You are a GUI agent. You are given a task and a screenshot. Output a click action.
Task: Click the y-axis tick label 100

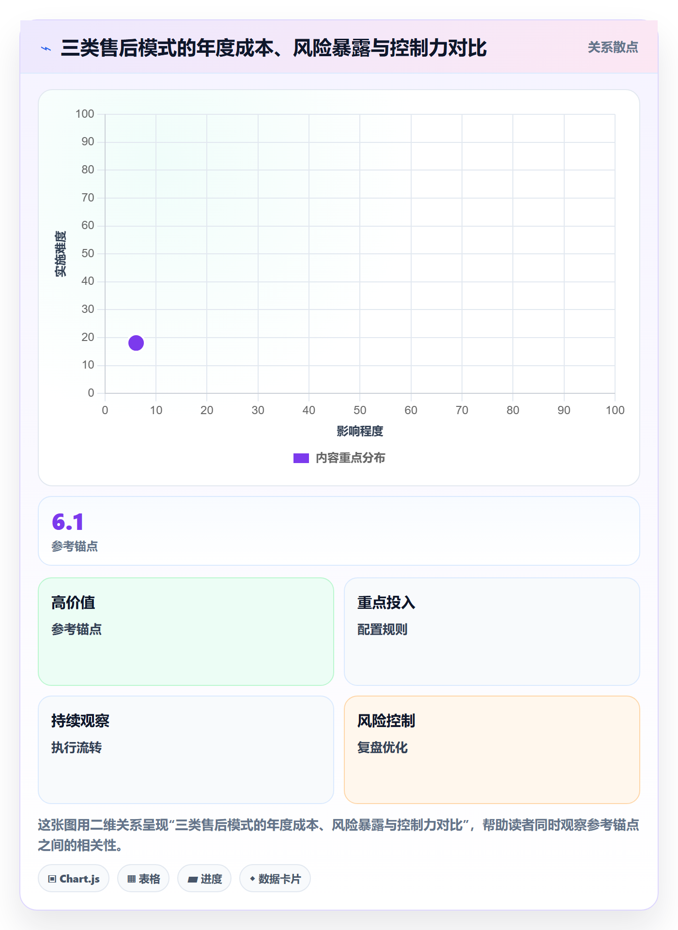coord(85,114)
